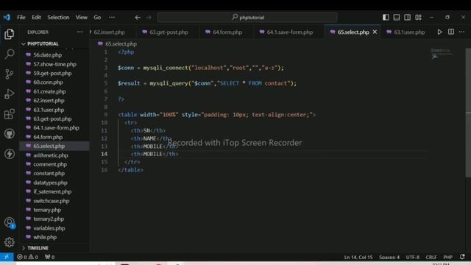The height and width of the screenshot is (265, 471).
Task: Open if_satement.php in the explorer
Action: [52, 191]
